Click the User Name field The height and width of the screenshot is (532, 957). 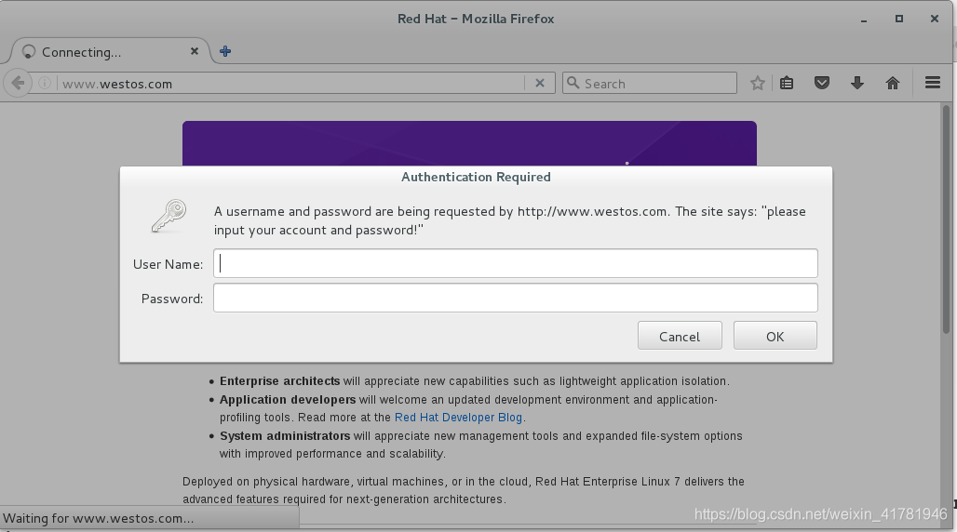[x=515, y=263]
